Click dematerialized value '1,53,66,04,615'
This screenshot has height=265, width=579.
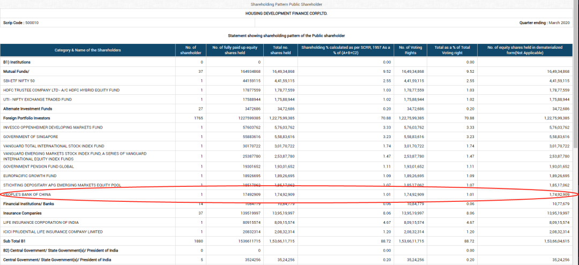tap(557, 241)
